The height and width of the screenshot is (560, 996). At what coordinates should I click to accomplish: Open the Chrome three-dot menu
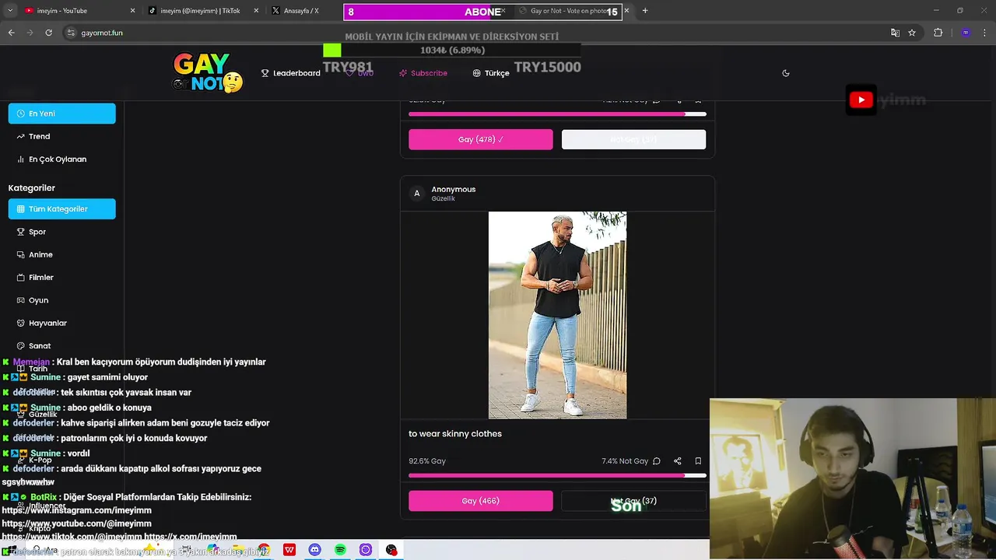point(984,33)
